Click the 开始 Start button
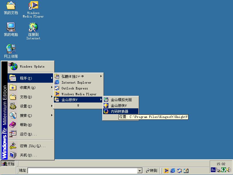The image size is (233, 175). click(x=8, y=164)
